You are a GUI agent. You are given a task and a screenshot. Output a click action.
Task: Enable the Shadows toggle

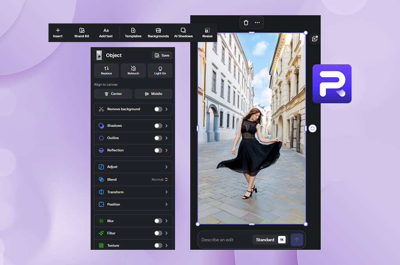click(x=158, y=126)
